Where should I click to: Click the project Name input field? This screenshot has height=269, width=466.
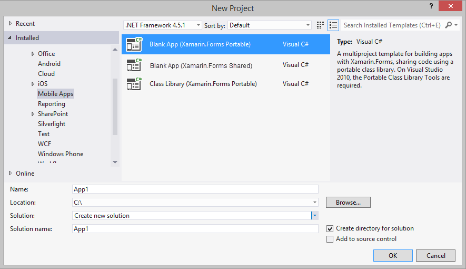click(195, 189)
